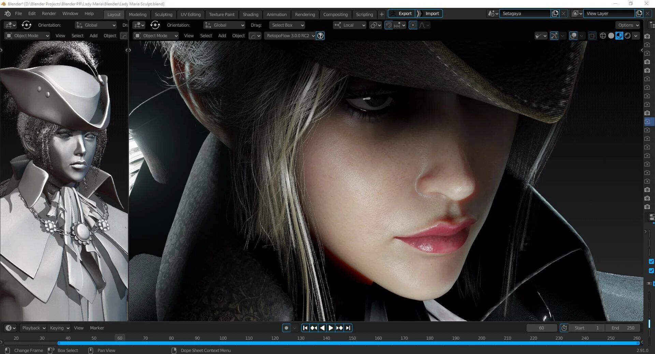Viewport: 655px width, 354px height.
Task: Click current frame field showing 60
Action: (541, 328)
